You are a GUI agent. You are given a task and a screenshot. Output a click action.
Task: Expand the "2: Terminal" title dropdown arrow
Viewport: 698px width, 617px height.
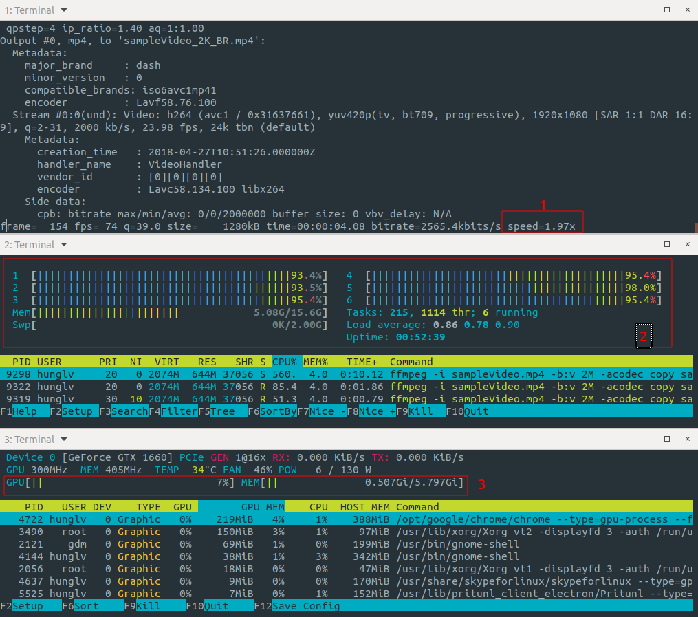tap(64, 244)
